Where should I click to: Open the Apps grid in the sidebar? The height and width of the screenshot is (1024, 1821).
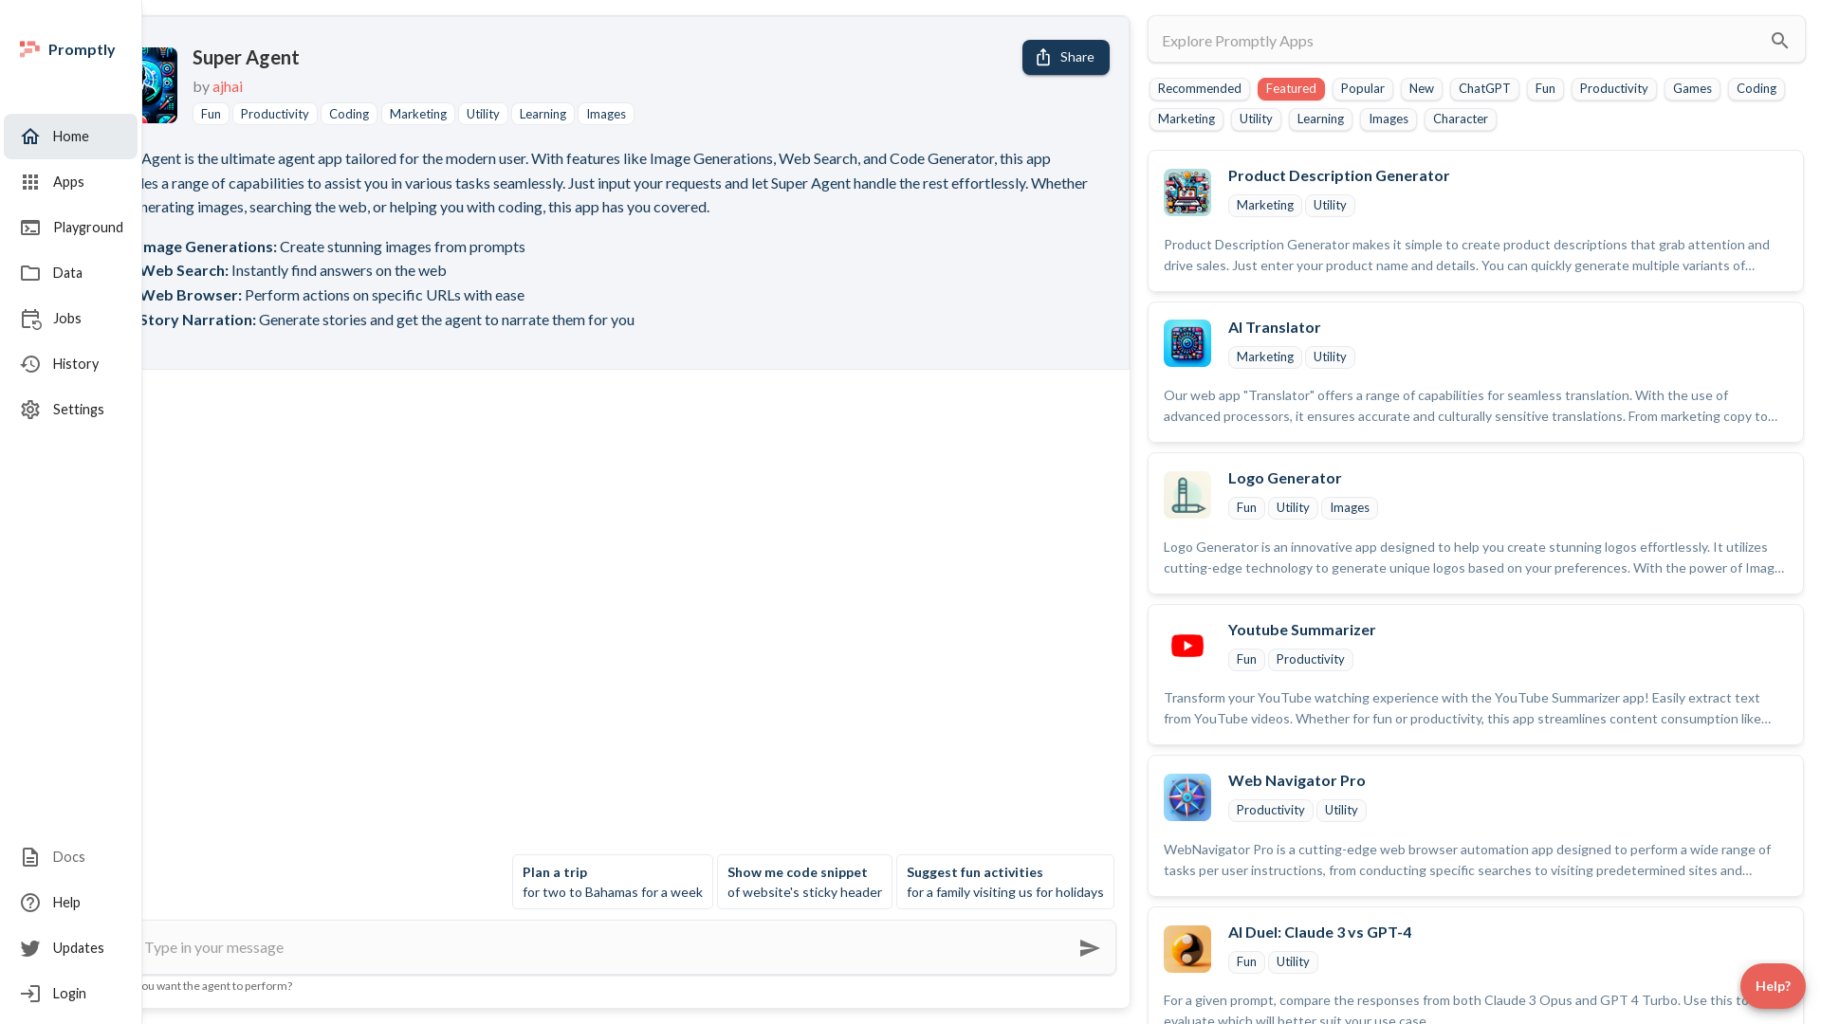(70, 182)
